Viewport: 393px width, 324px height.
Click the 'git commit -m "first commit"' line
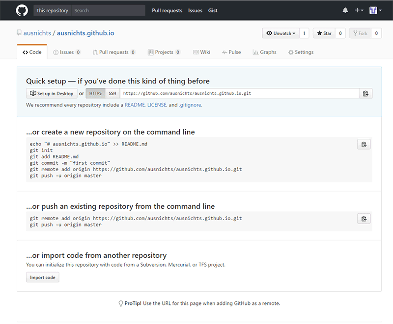70,163
